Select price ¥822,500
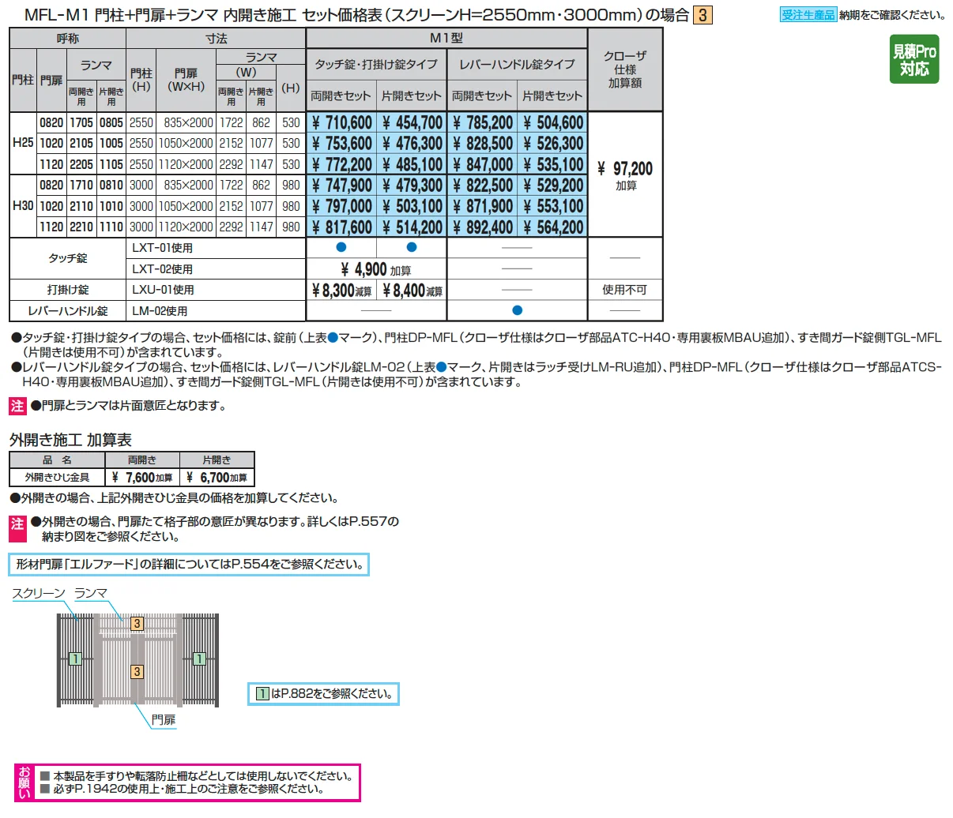This screenshot has height=818, width=953. (483, 185)
